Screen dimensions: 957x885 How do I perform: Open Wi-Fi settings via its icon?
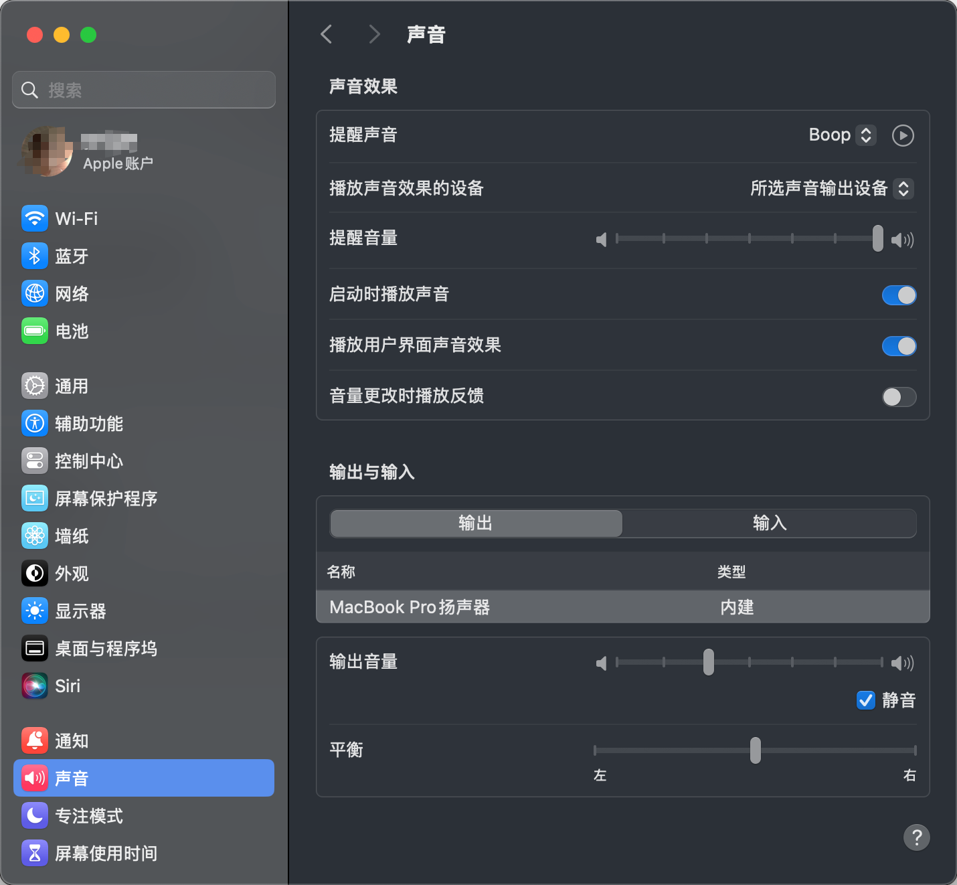(x=35, y=218)
